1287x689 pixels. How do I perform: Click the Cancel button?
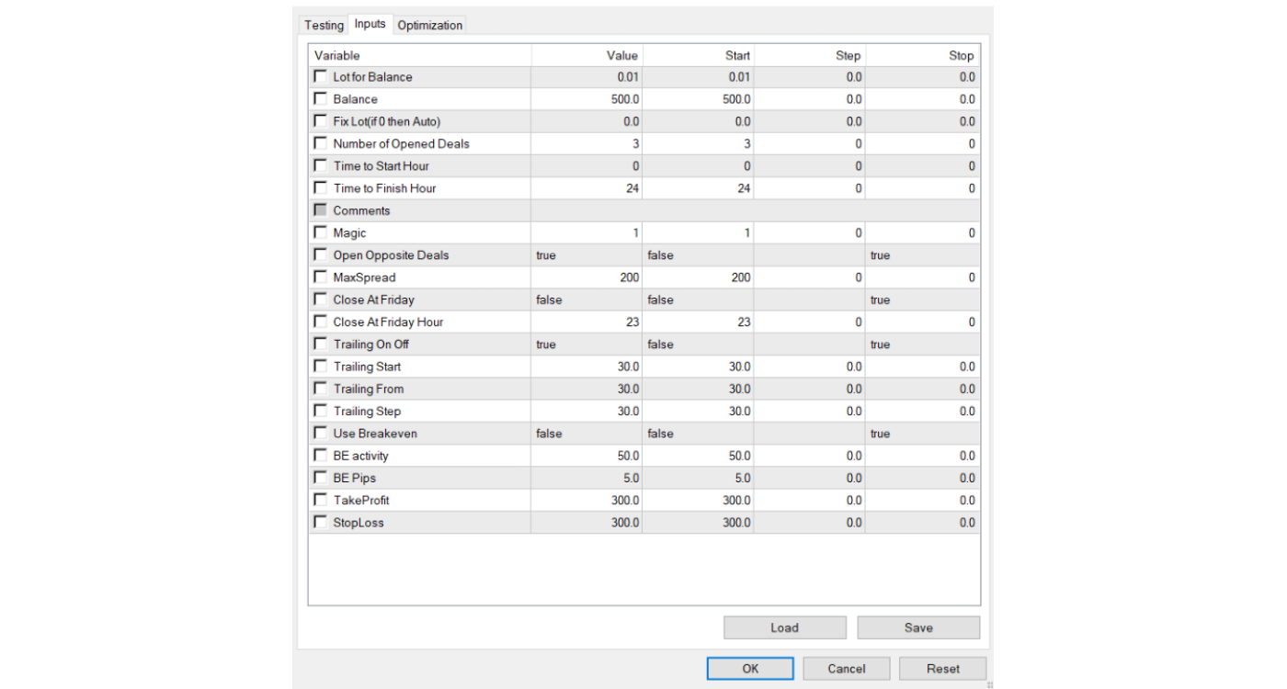846,669
